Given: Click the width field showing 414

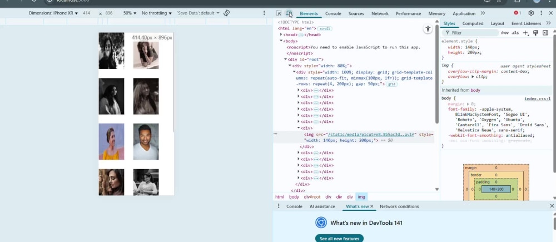Looking at the screenshot, I should 87,13.
